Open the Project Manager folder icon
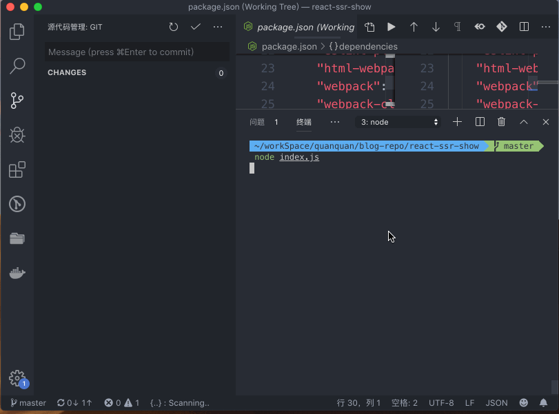The width and height of the screenshot is (559, 414). coord(17,238)
